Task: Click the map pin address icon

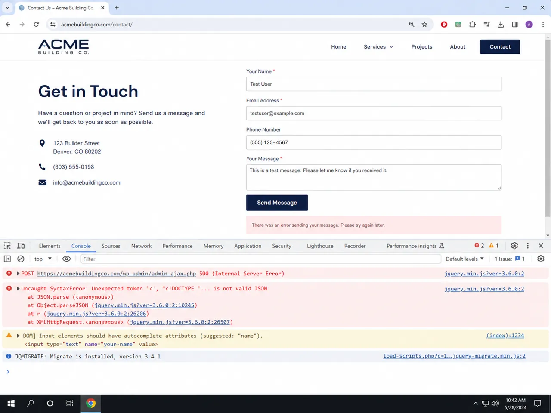Action: (x=42, y=143)
